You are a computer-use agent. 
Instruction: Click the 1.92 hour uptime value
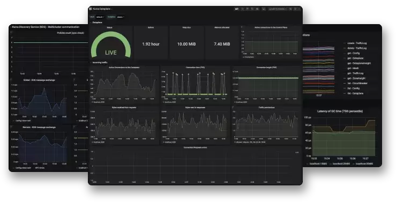pos(151,44)
